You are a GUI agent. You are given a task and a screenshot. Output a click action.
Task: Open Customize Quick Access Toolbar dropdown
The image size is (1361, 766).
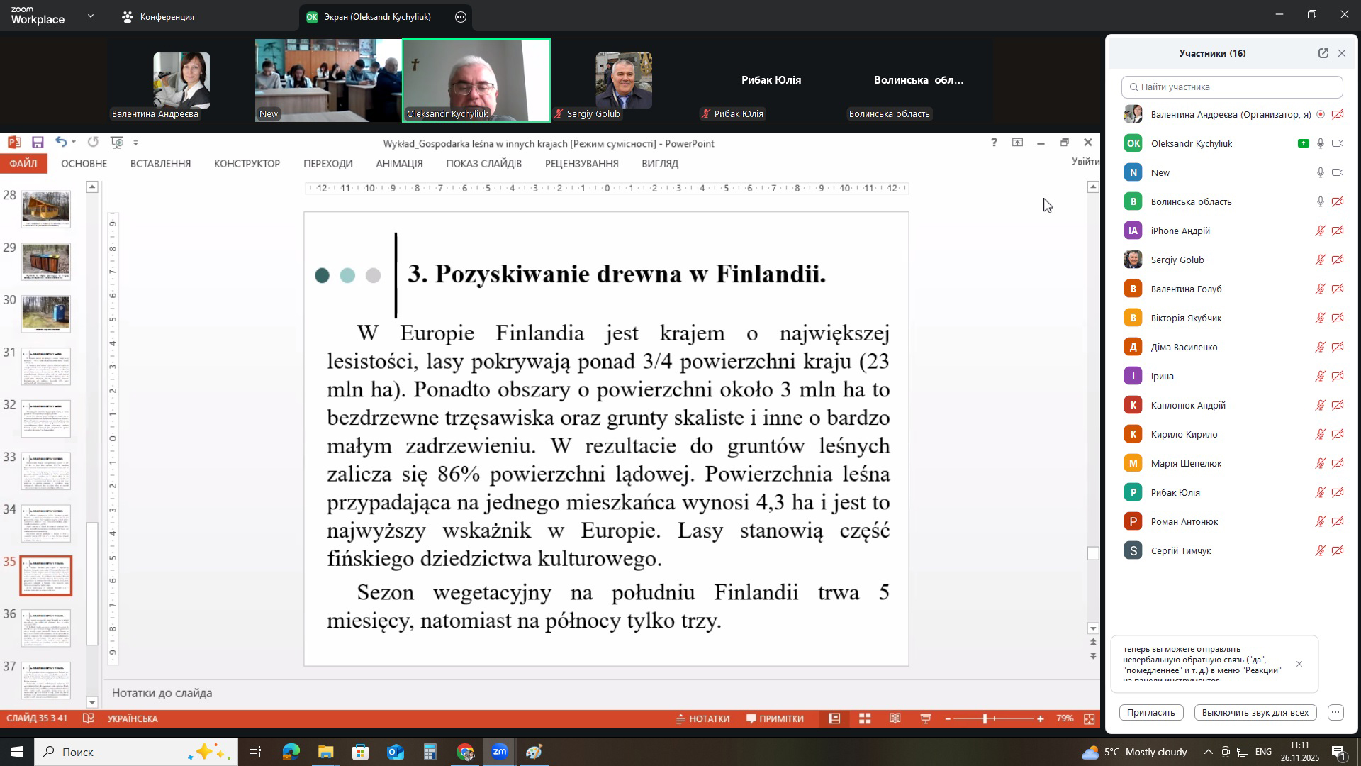click(135, 142)
